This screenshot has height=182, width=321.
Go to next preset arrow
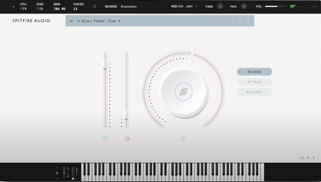coord(248,21)
